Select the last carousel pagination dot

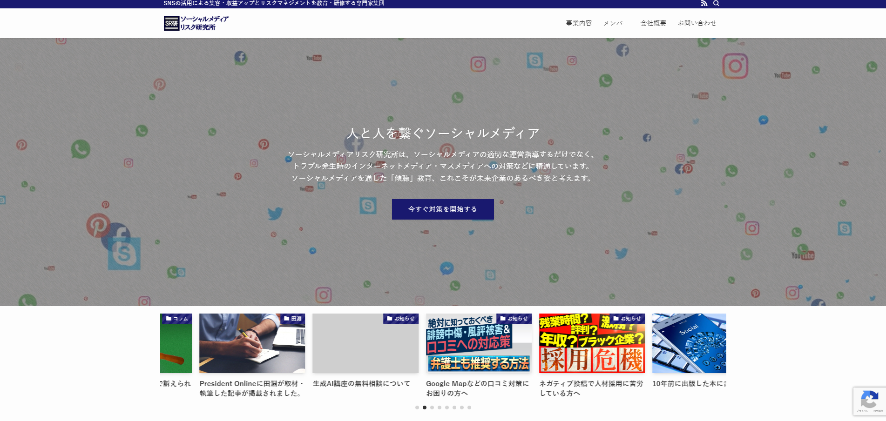469,408
